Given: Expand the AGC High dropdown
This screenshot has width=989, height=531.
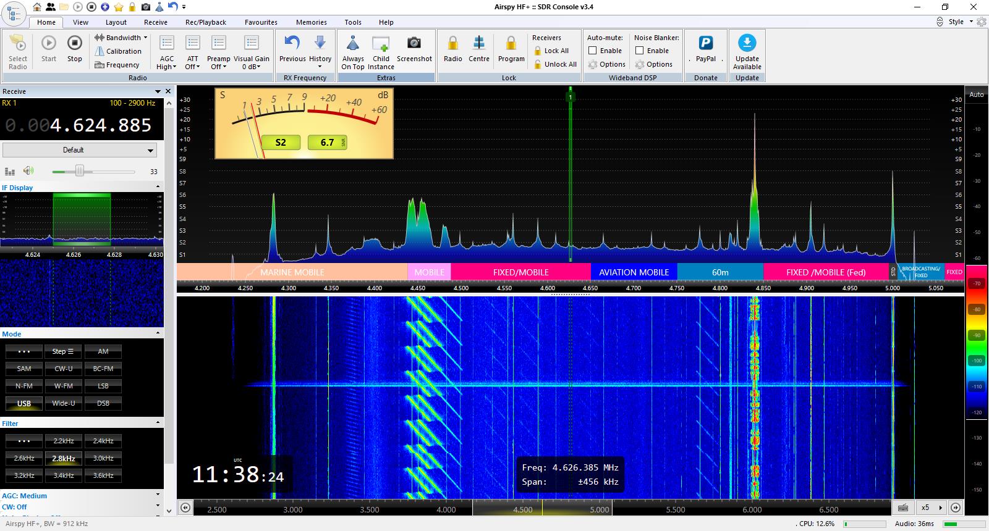Looking at the screenshot, I should coord(167,63).
